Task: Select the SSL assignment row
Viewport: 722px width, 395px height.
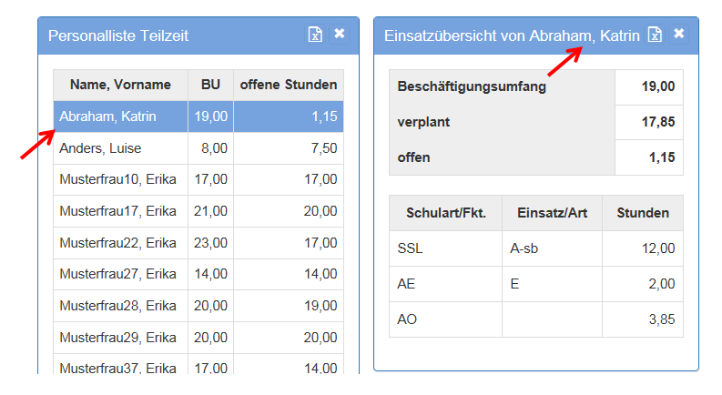Action: point(535,248)
